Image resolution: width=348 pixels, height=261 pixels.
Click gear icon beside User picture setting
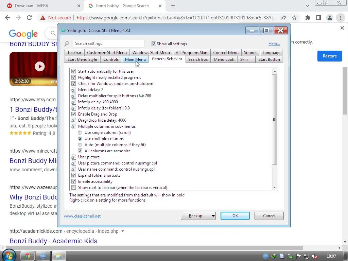pyautogui.click(x=73, y=157)
